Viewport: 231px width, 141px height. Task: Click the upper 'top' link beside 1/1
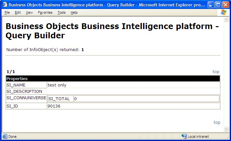(x=216, y=71)
